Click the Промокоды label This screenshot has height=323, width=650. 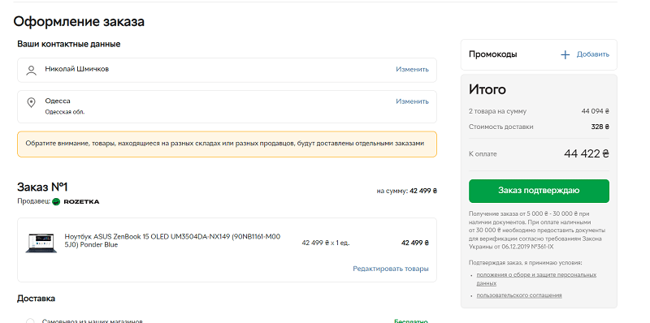[x=493, y=54]
